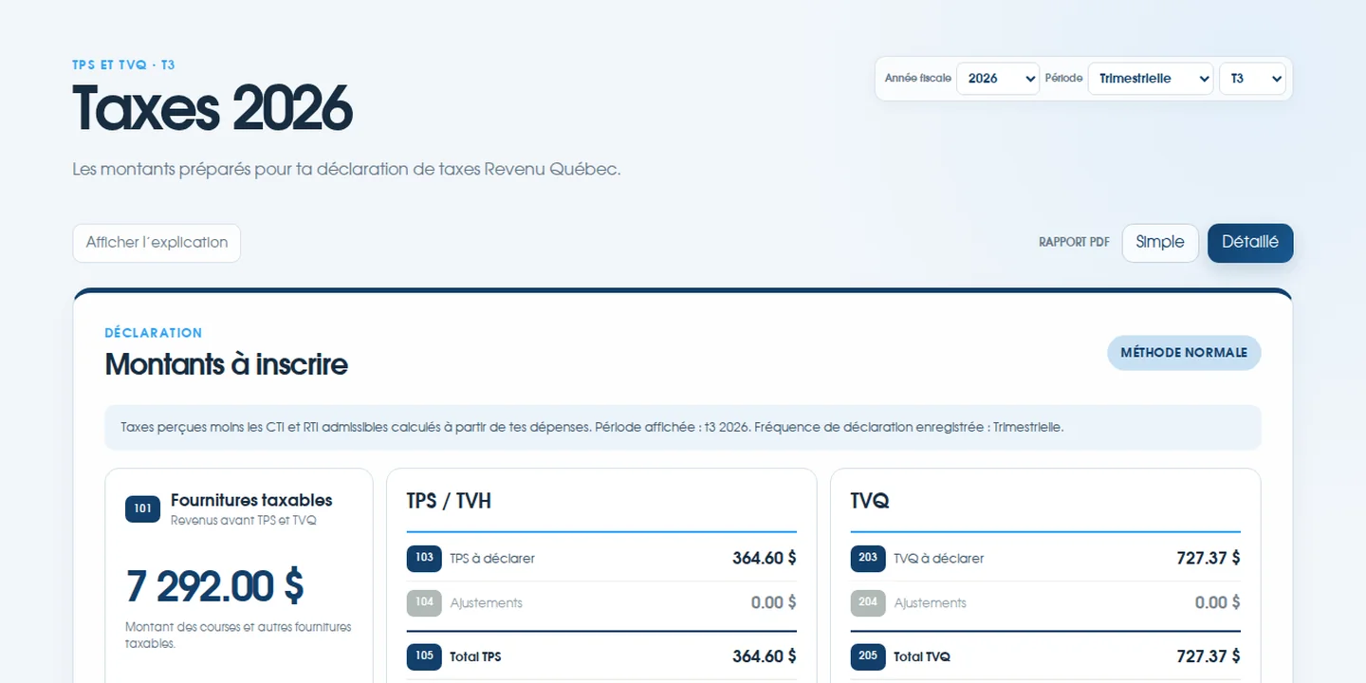Click the TPS Ajustements 0.00 $ value
Image resolution: width=1366 pixels, height=683 pixels.
click(x=773, y=603)
